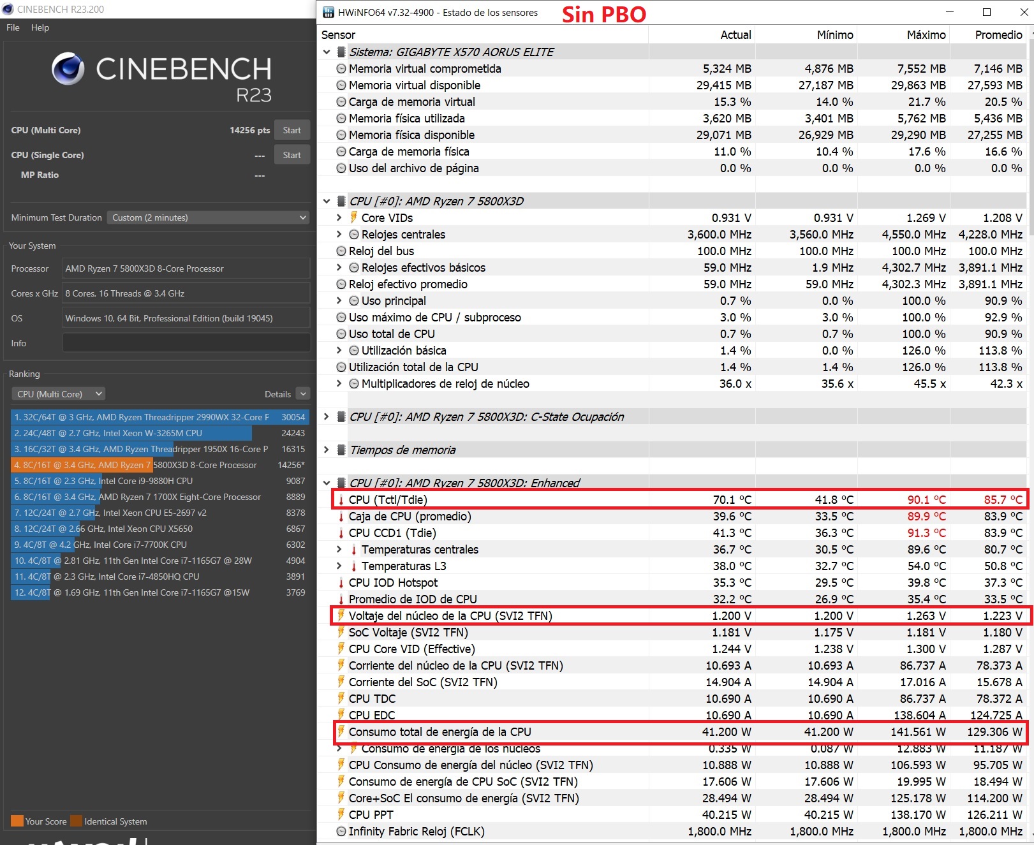The width and height of the screenshot is (1034, 845).
Task: Click the lightning icon beside CPU TDC
Action: (x=341, y=698)
